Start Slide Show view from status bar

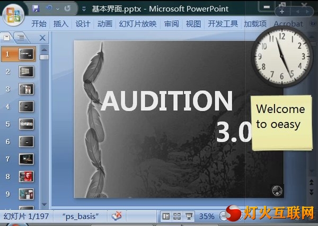189,216
